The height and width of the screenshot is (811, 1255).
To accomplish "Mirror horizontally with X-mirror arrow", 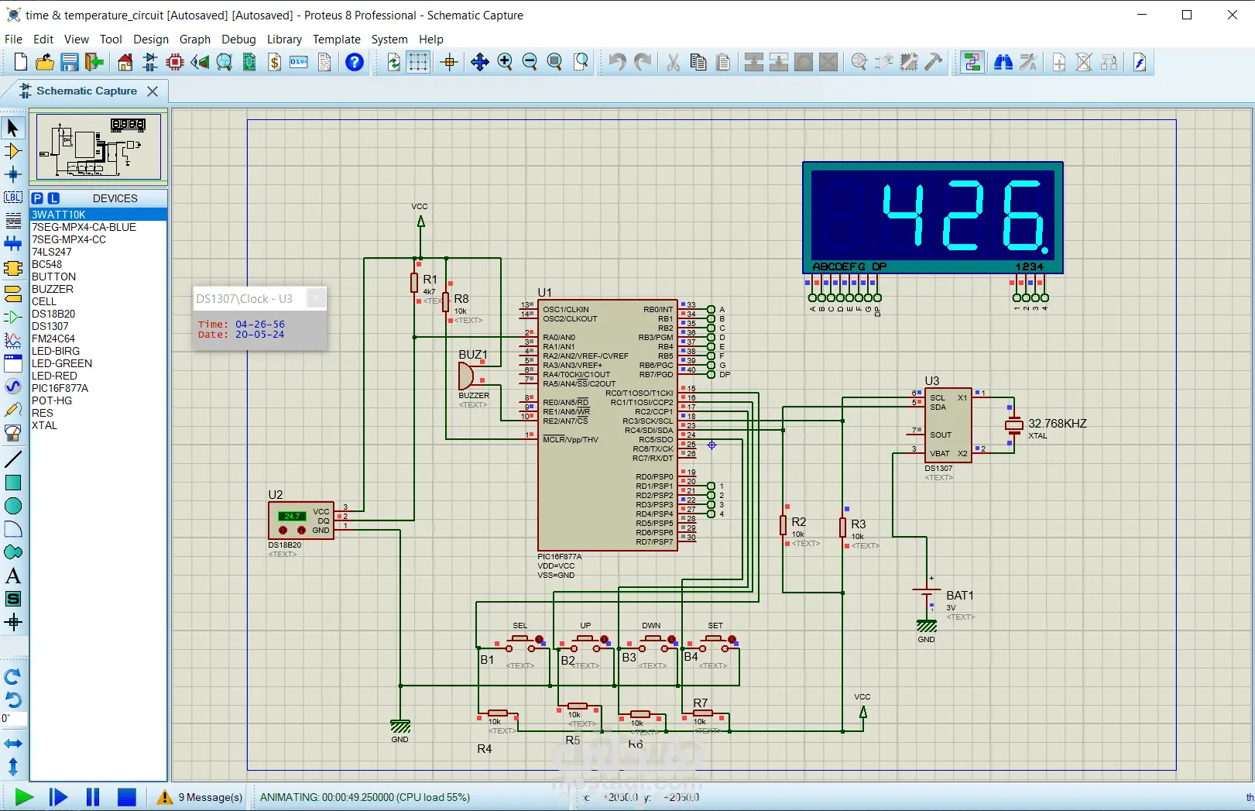I will (x=13, y=744).
